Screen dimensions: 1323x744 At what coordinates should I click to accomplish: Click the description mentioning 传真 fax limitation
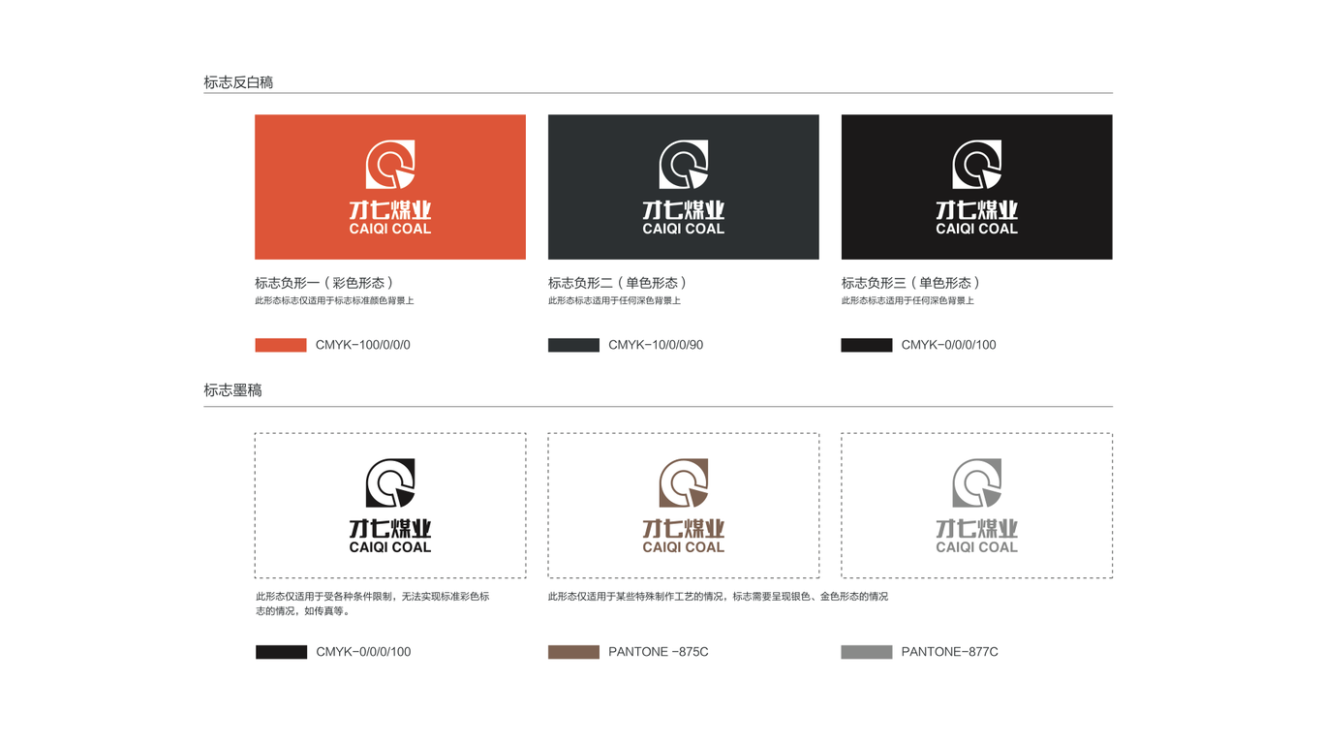[x=373, y=604]
